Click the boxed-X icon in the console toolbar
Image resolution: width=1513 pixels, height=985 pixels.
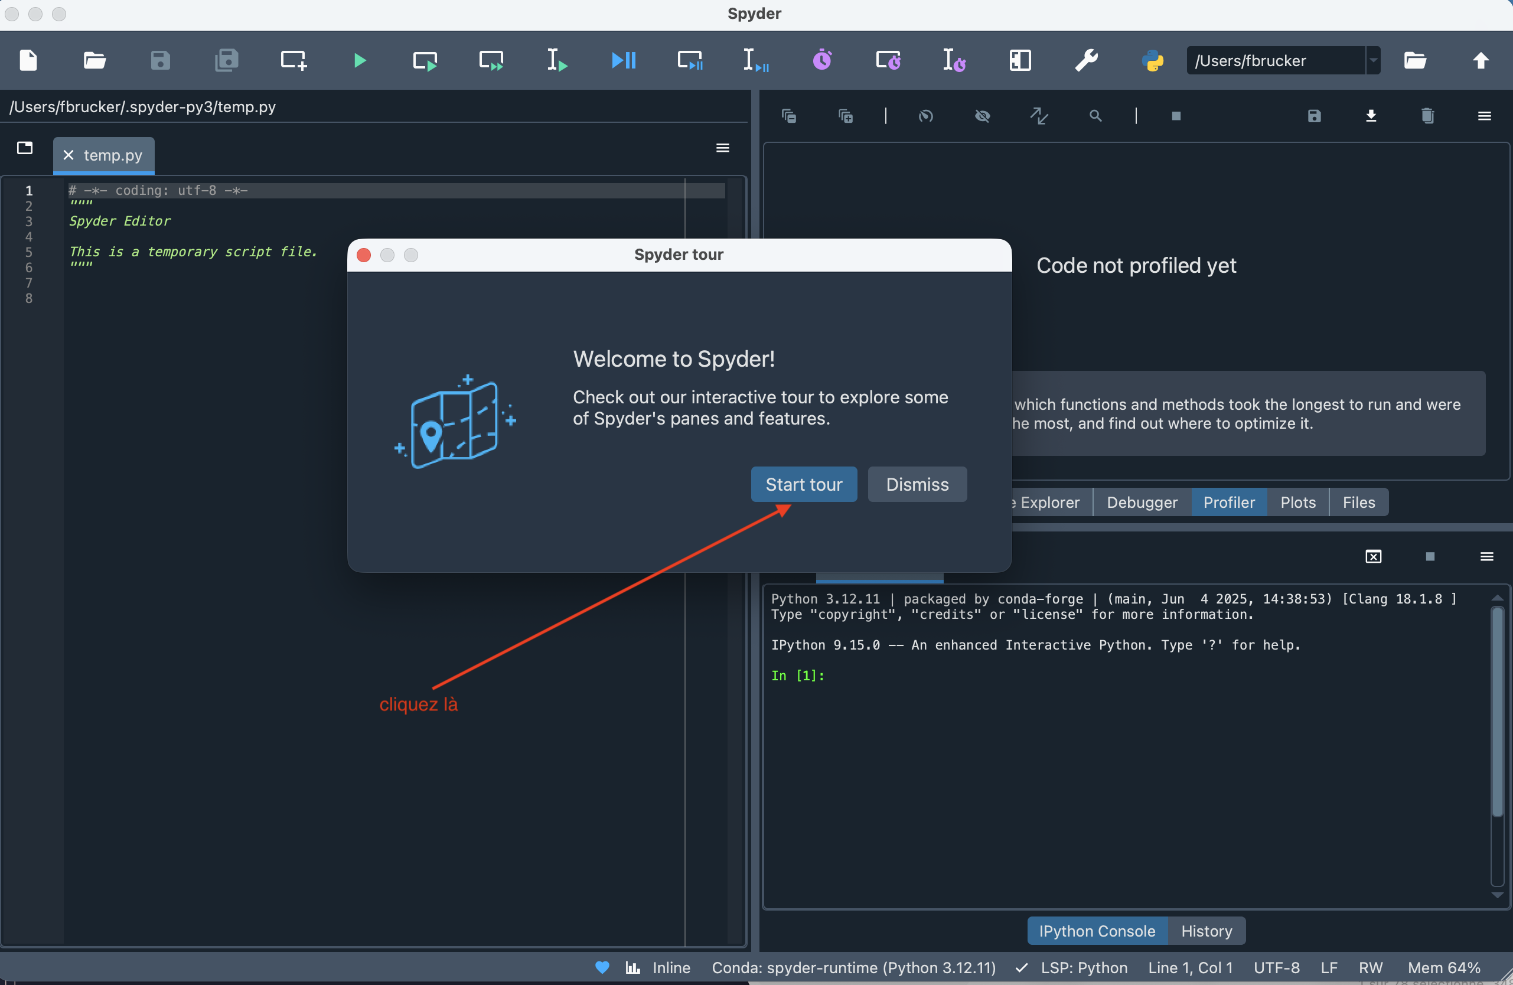pyautogui.click(x=1373, y=557)
